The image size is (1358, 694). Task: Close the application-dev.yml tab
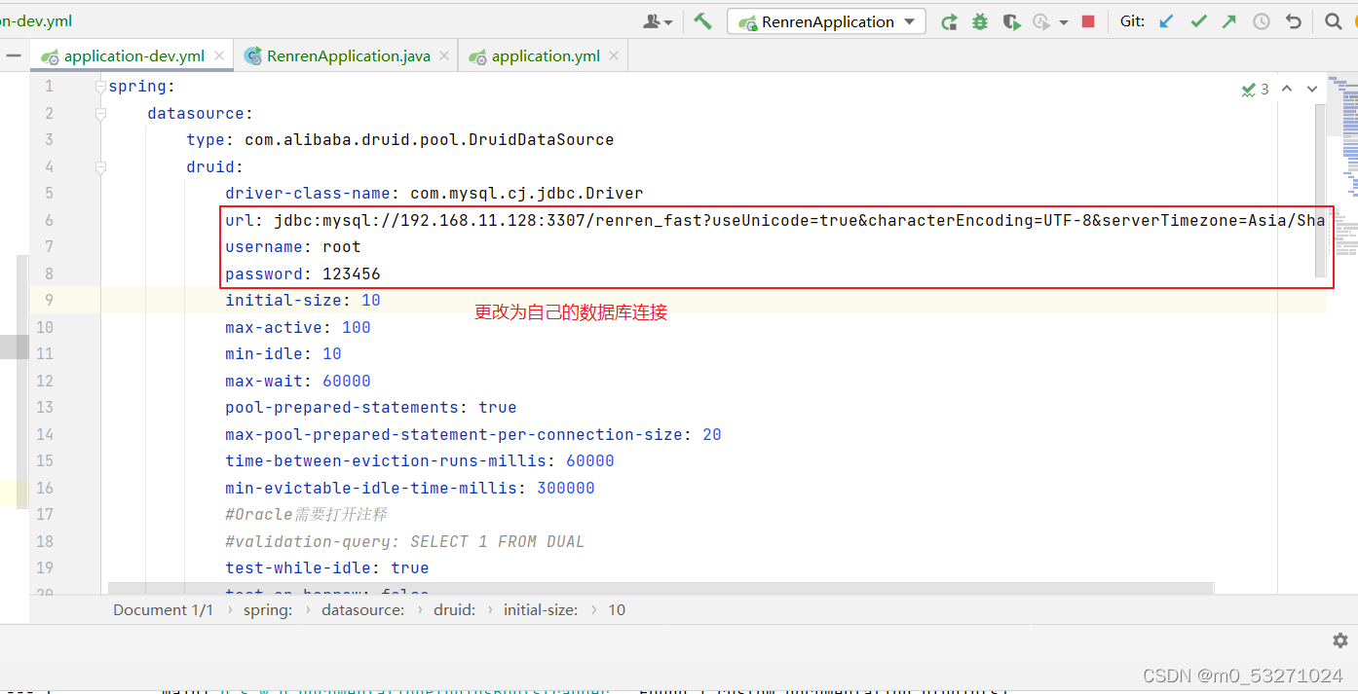(221, 55)
